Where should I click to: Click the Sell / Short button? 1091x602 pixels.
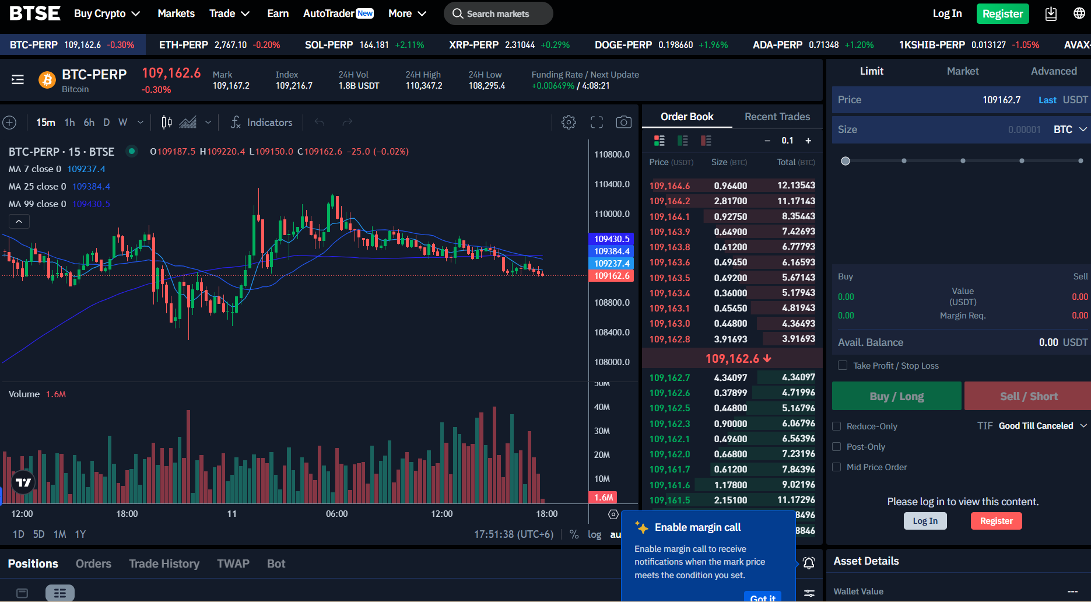[x=1029, y=396]
